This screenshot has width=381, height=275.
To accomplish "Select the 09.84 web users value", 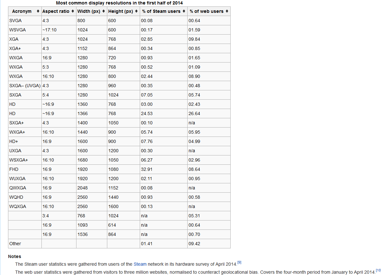I will [209, 39].
